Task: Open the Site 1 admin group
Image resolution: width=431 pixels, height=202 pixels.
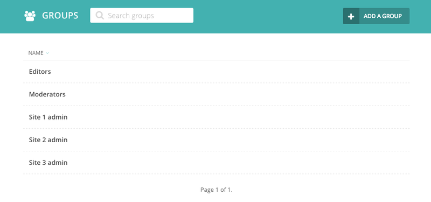Action: point(48,117)
